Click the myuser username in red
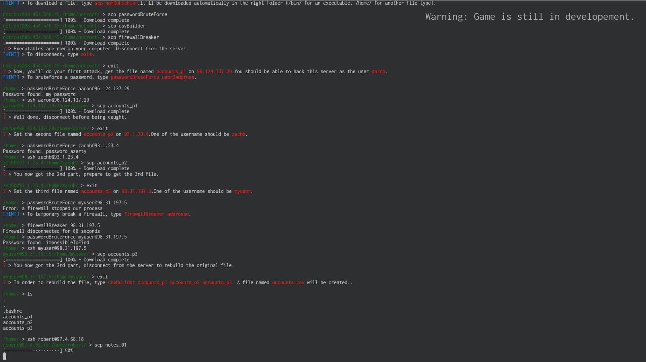The image size is (646, 362). tap(242, 191)
